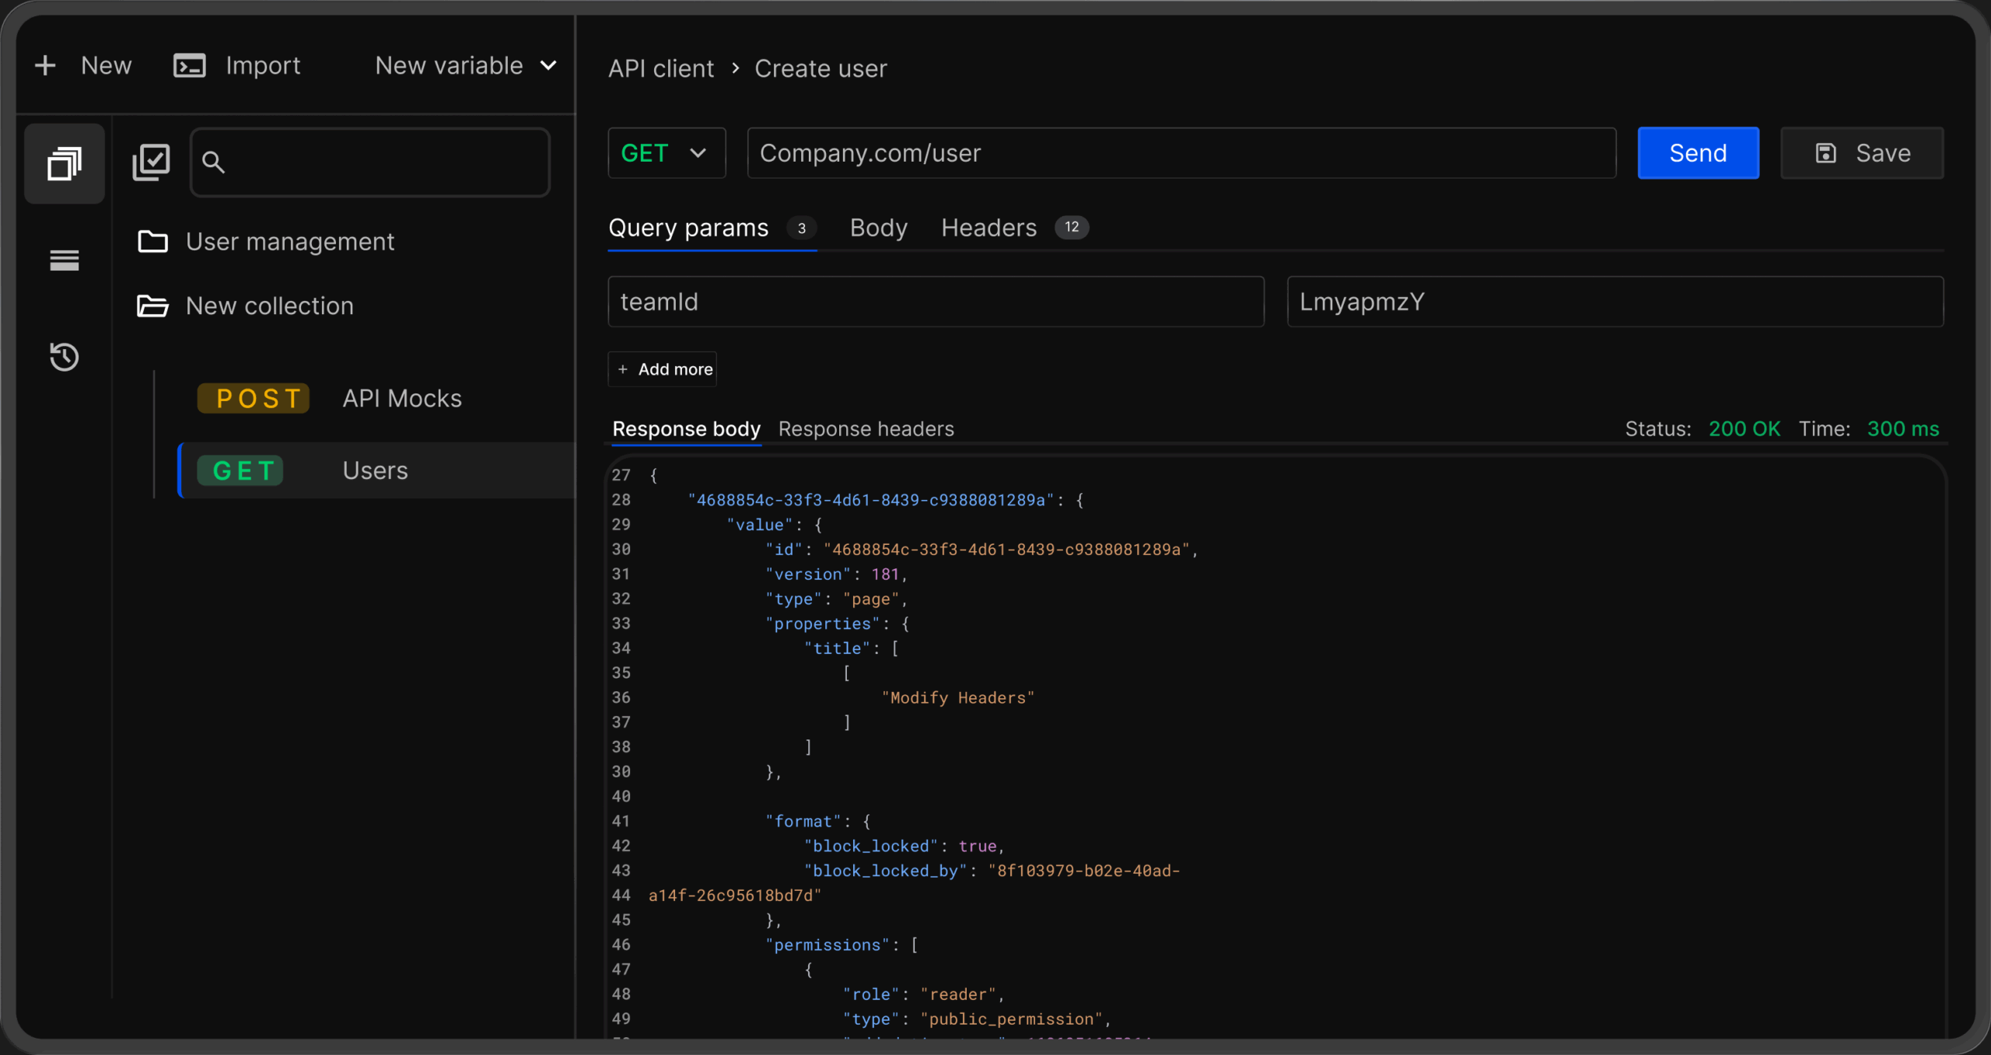Click the "properties" key in response
This screenshot has height=1055, width=1991.
822,624
